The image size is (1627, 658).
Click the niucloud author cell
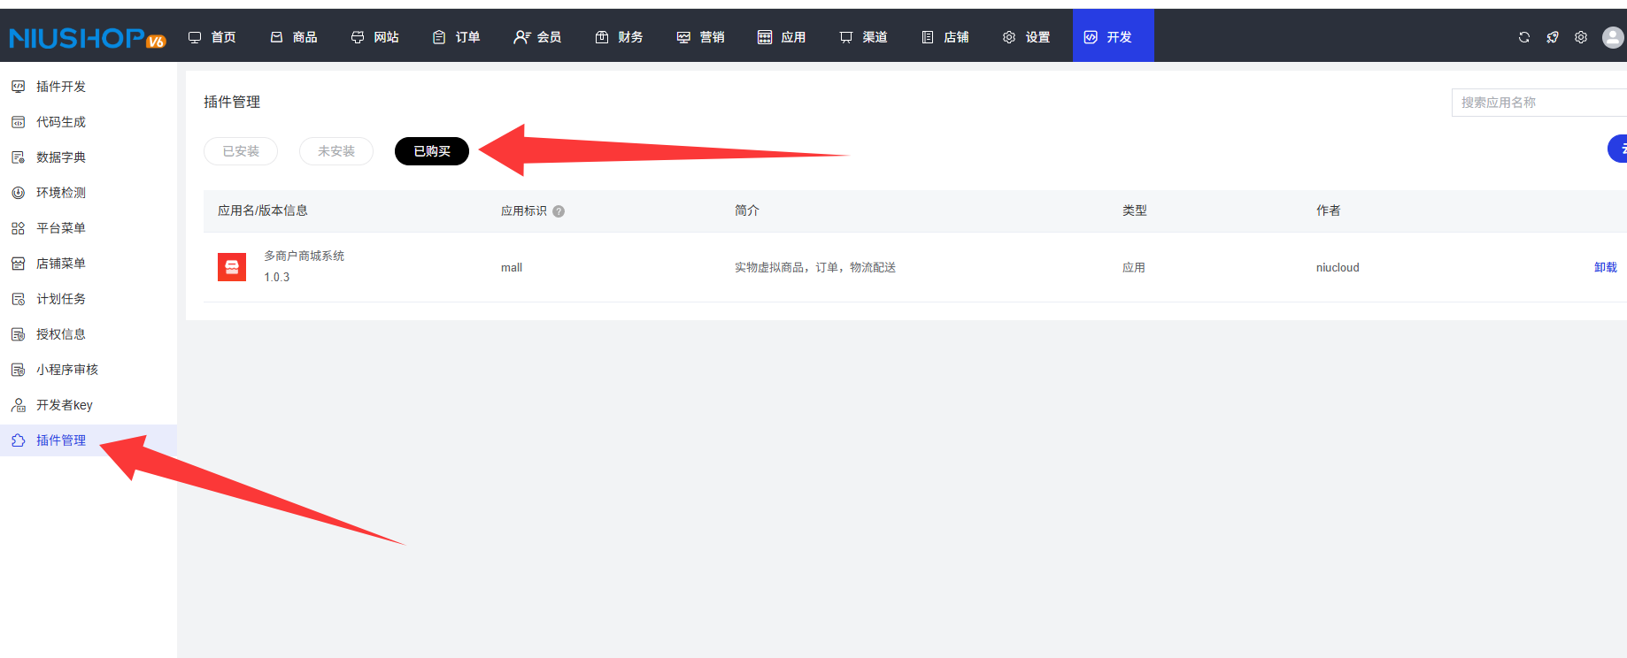(1338, 267)
